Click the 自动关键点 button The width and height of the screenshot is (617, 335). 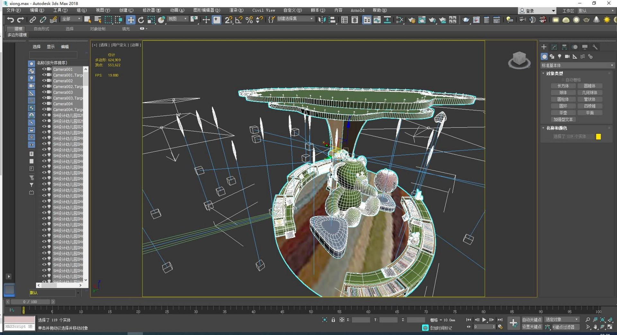pyautogui.click(x=532, y=320)
